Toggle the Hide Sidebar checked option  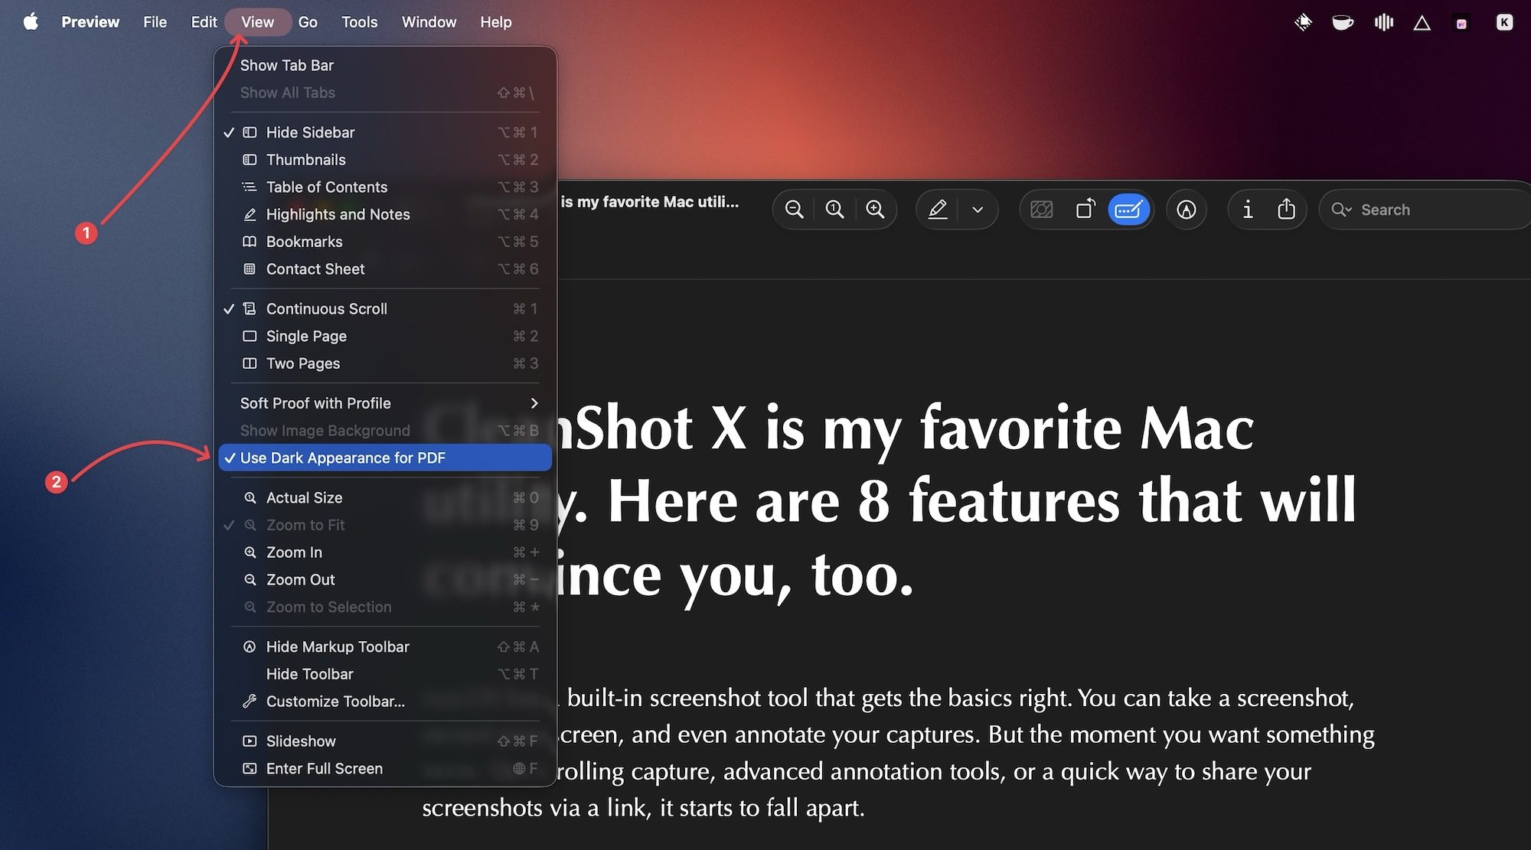click(x=385, y=132)
